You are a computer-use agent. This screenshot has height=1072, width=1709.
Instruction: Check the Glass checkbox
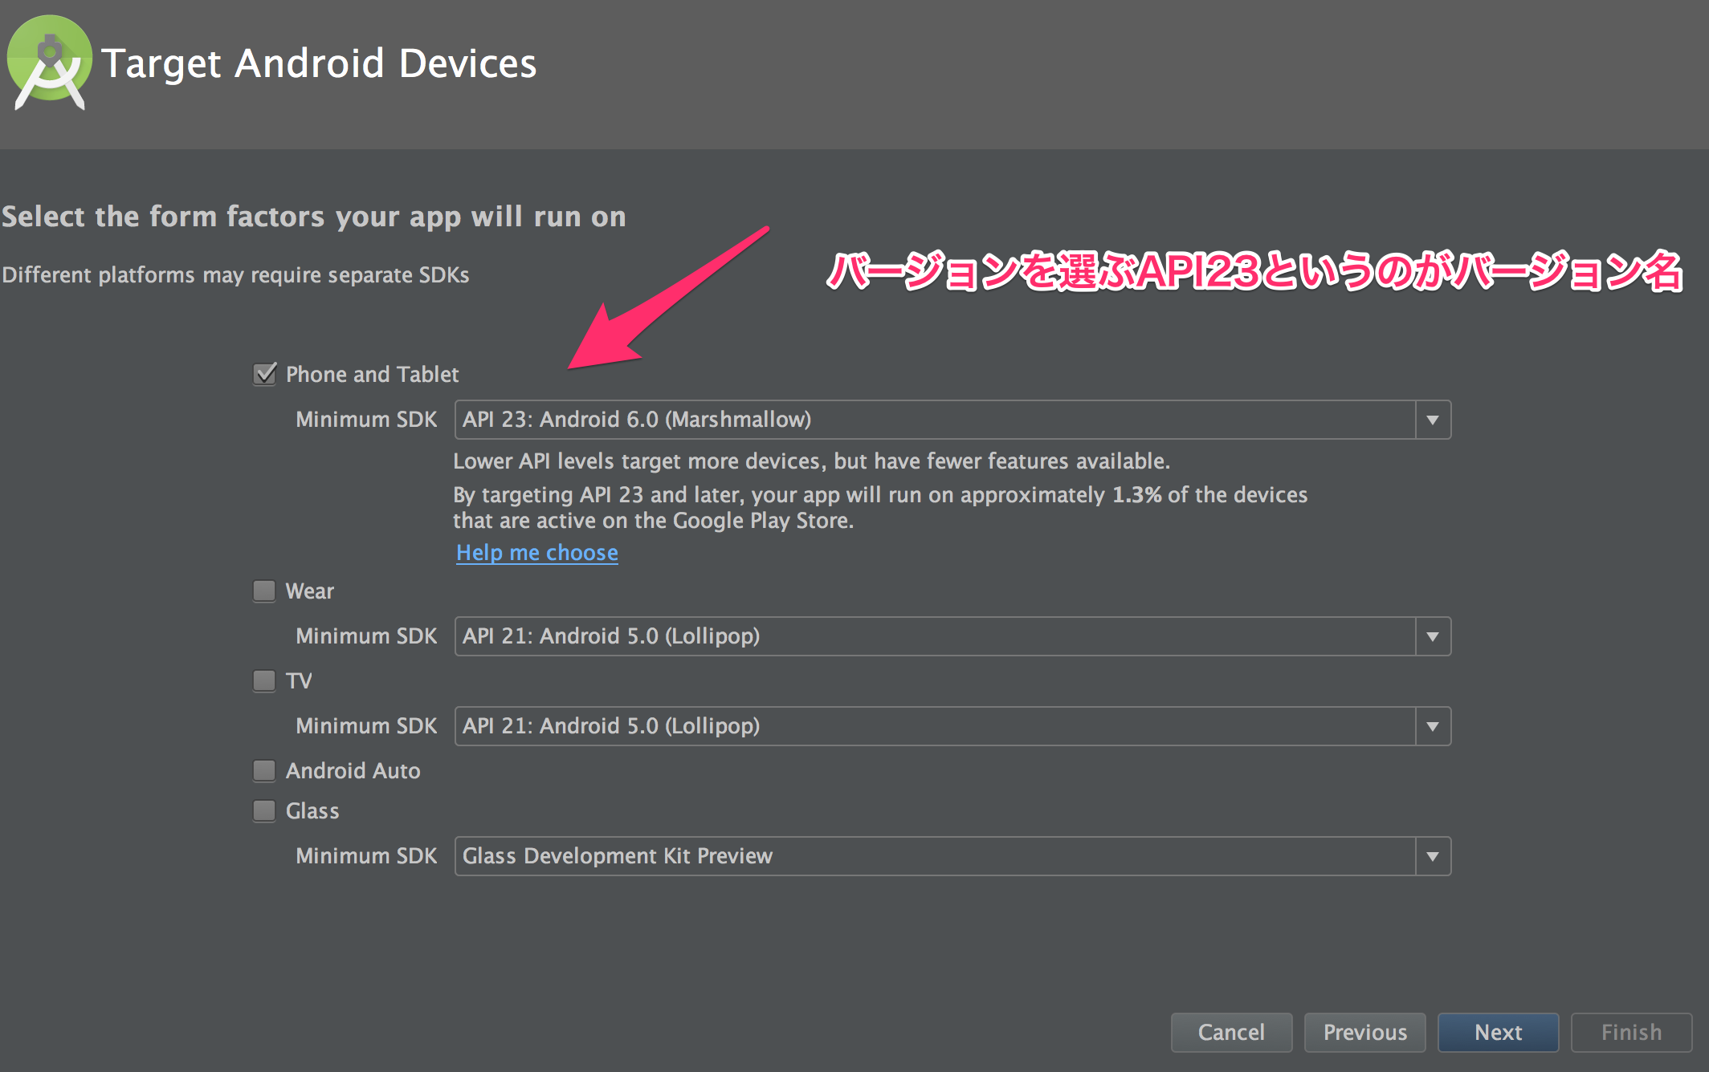click(x=264, y=811)
